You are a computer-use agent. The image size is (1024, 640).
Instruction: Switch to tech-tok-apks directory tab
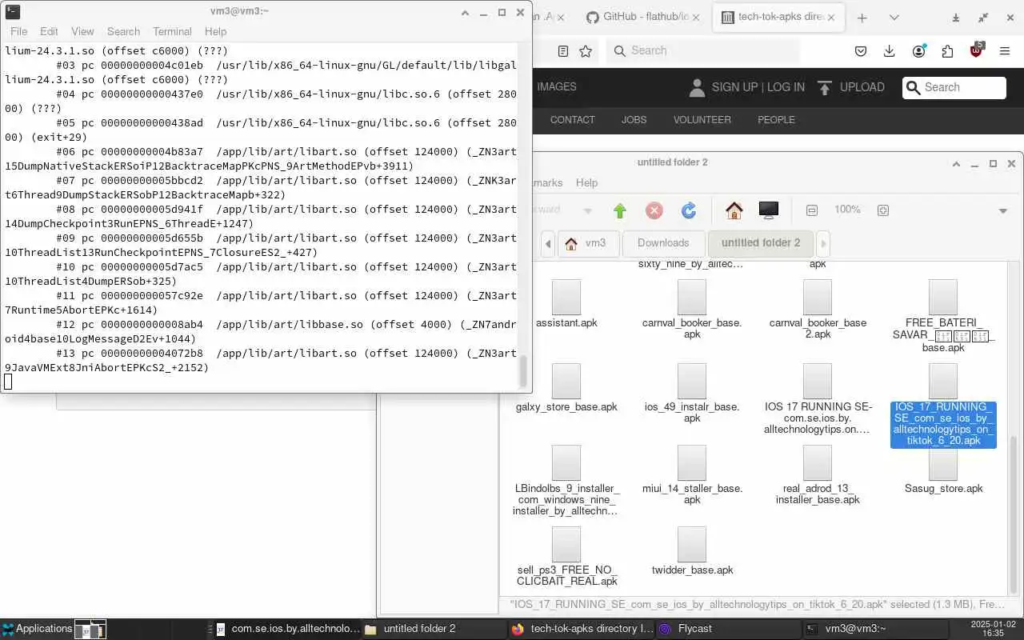(778, 17)
